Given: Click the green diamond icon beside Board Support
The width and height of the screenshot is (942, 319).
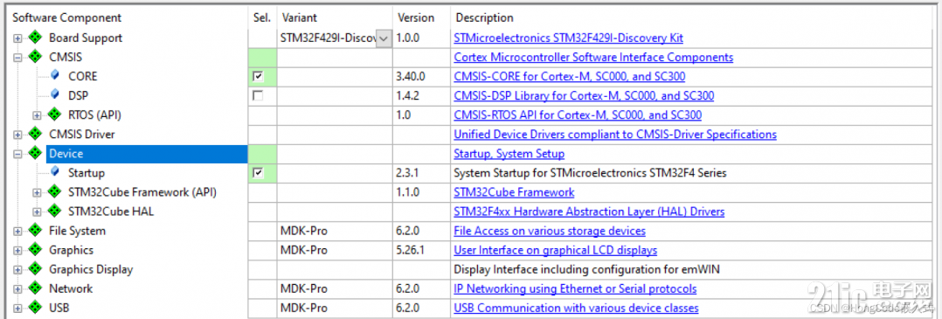Looking at the screenshot, I should click(36, 38).
